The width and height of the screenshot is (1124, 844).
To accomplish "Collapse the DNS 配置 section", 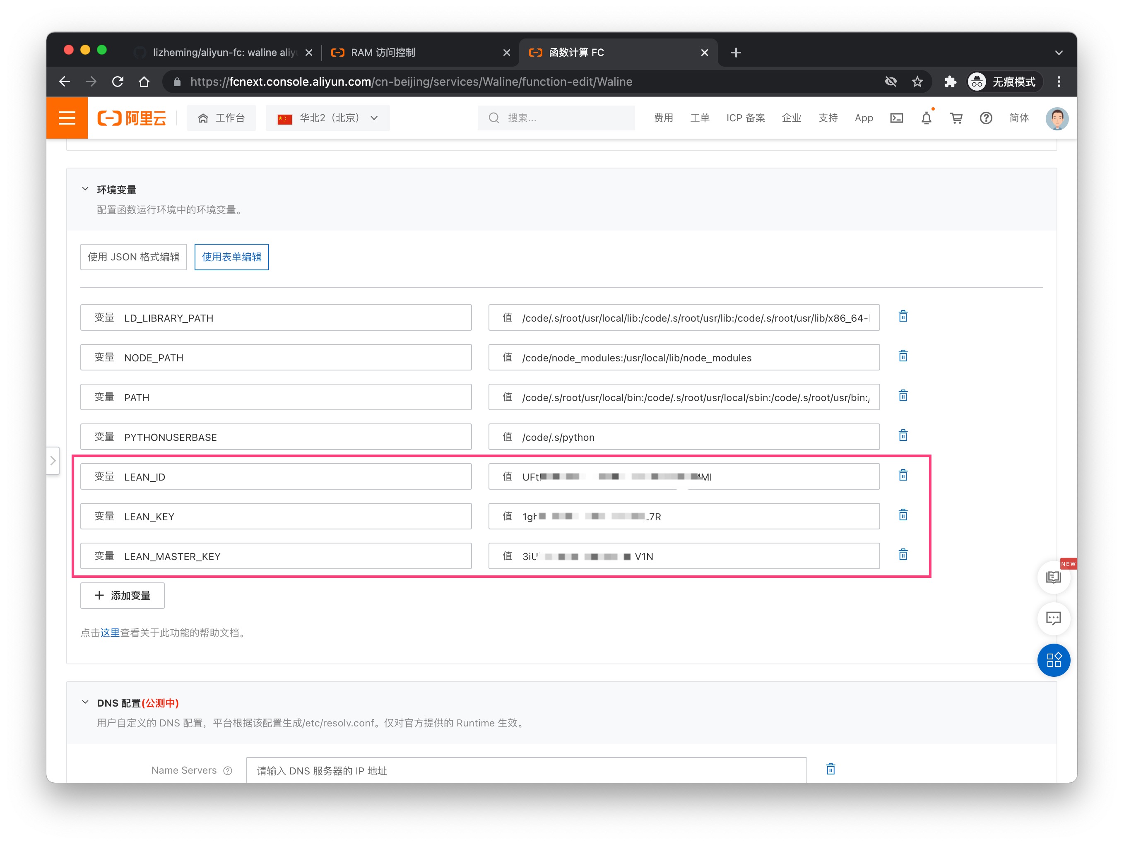I will (x=85, y=702).
